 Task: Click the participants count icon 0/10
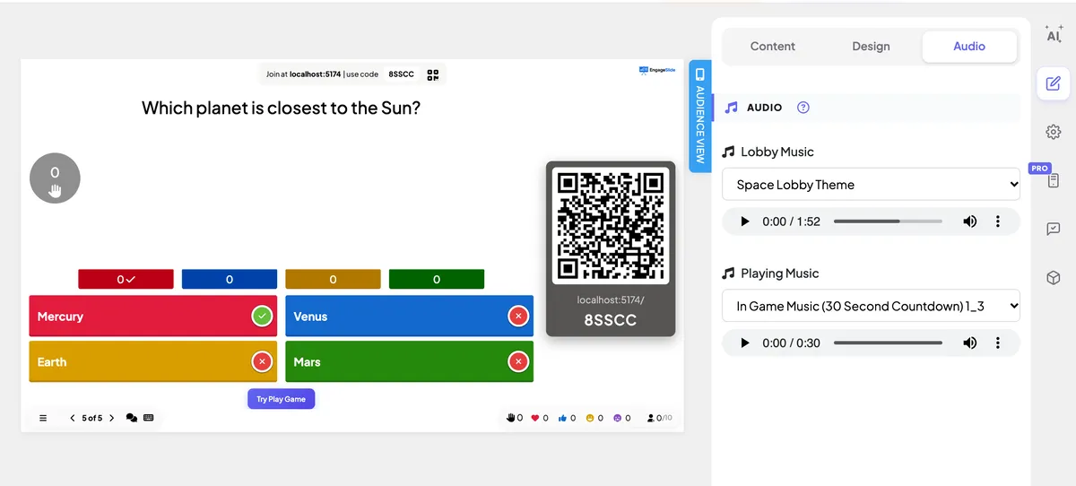coord(659,418)
